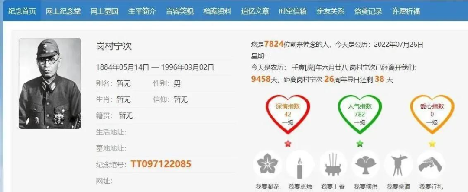Click the red 深情指数 heart

[288, 115]
